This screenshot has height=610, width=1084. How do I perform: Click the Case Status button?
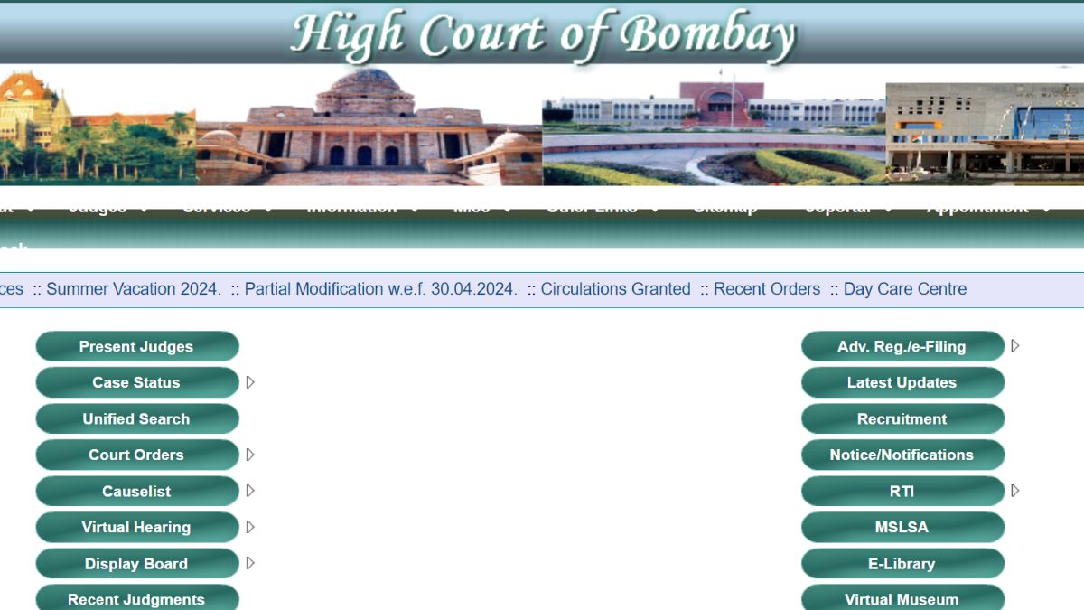tap(137, 382)
